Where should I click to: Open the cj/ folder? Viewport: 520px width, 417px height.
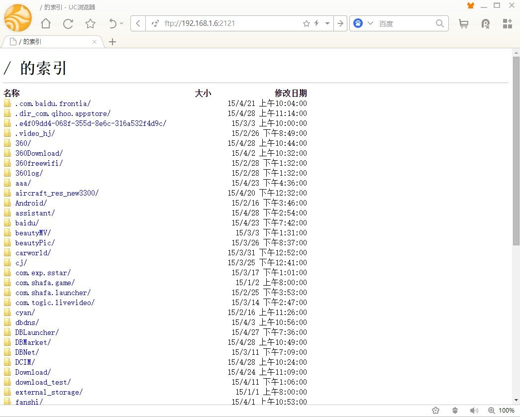[21, 263]
